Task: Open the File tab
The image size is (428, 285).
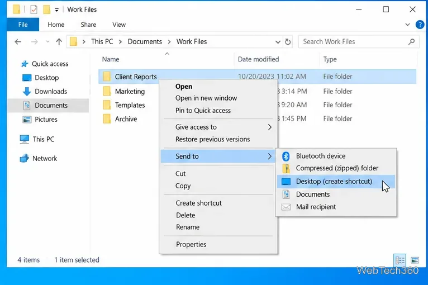Action: pos(23,25)
